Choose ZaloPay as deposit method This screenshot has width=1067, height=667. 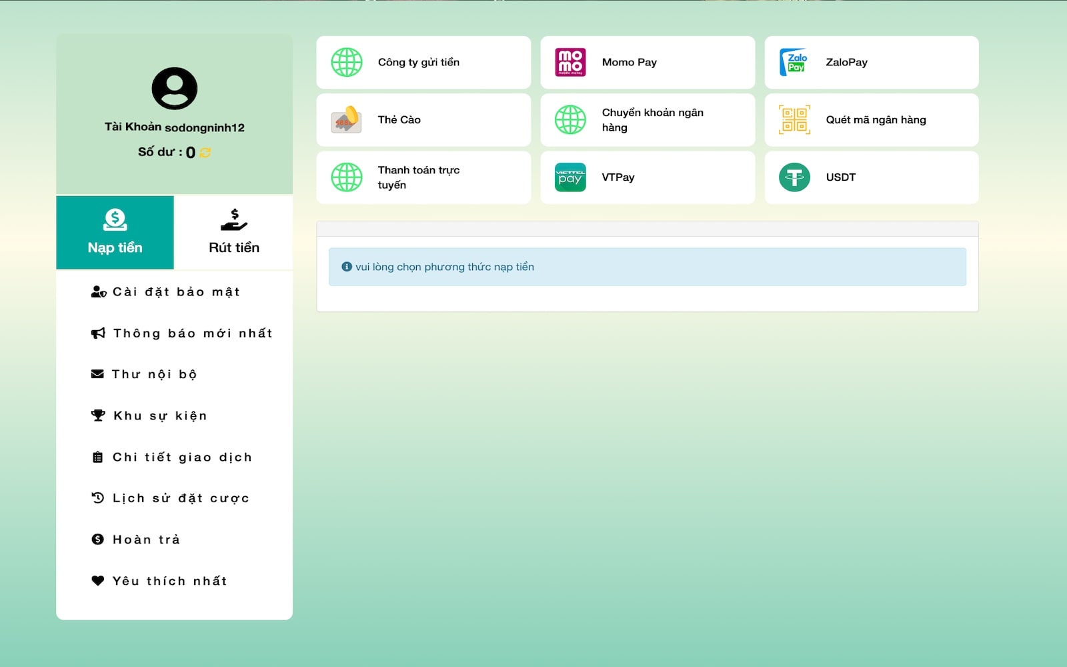click(872, 62)
